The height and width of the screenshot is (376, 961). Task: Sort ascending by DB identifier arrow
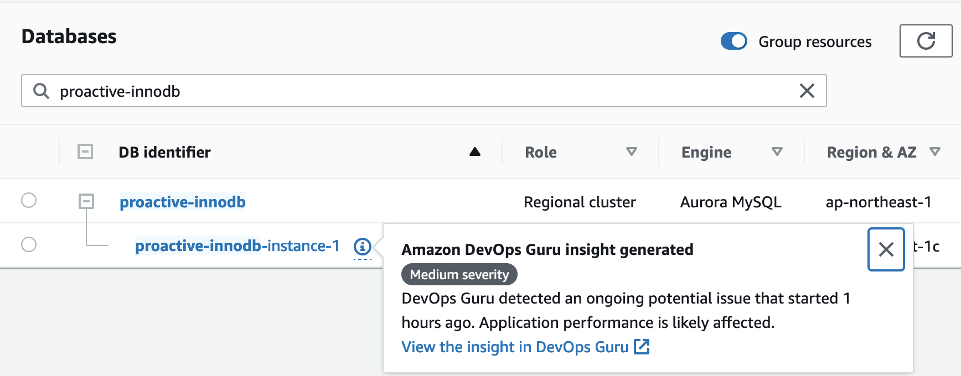click(x=474, y=152)
